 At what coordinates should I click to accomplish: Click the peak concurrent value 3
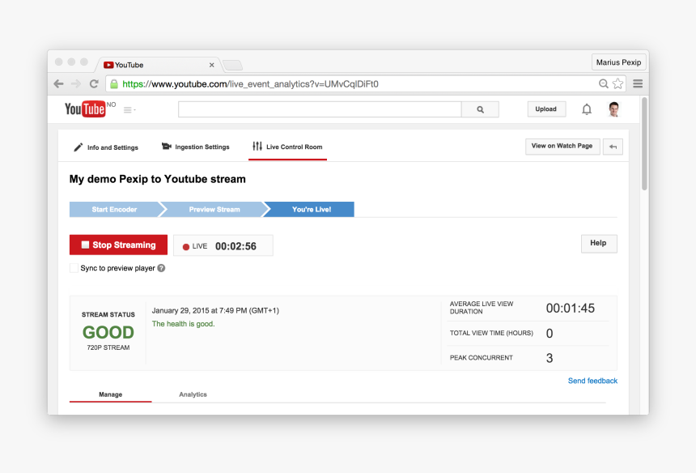[549, 359]
